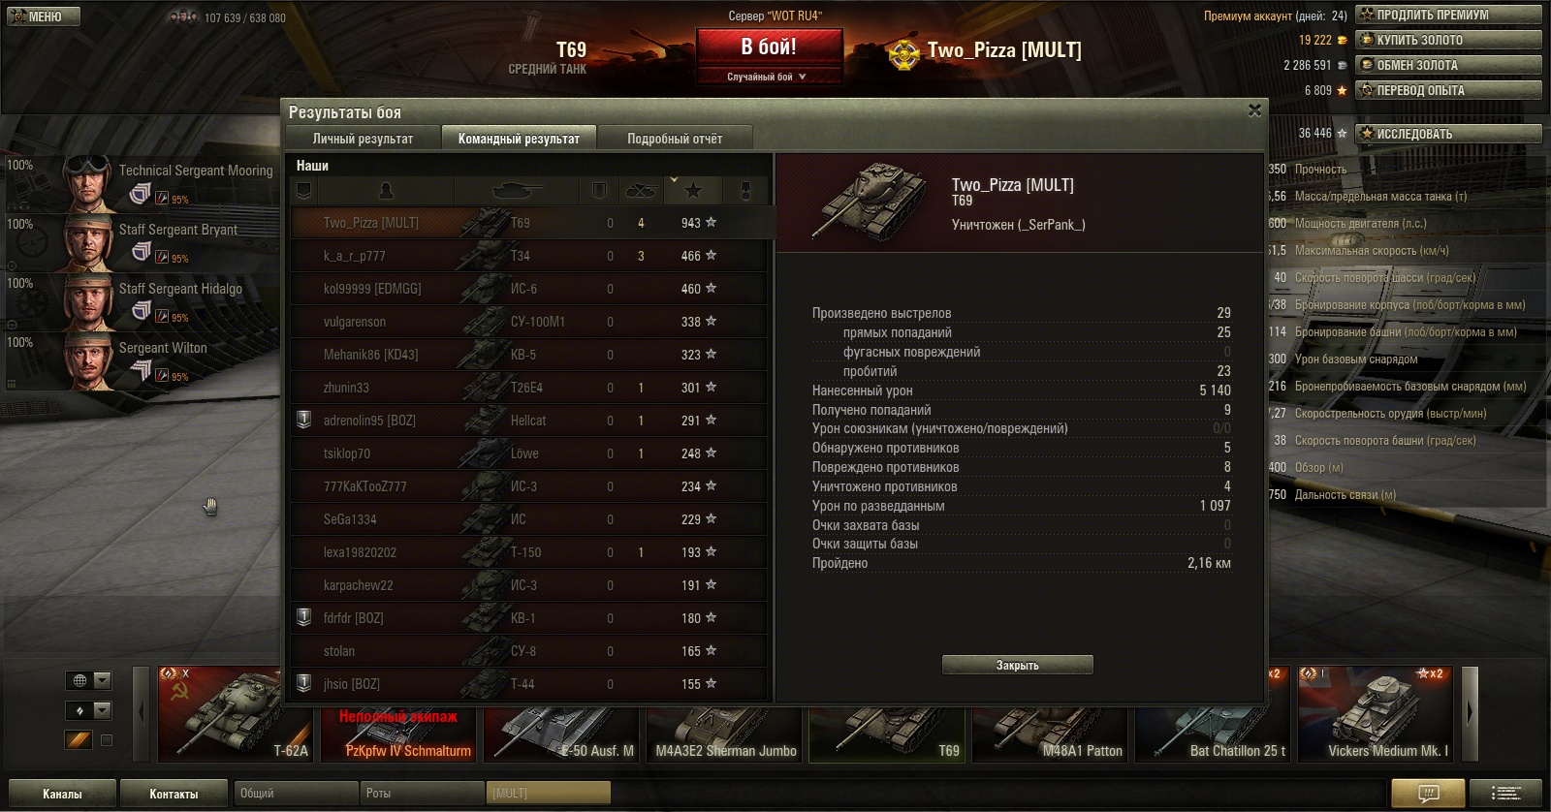Sort team list by tank type icon
This screenshot has height=812, width=1551.
(517, 191)
